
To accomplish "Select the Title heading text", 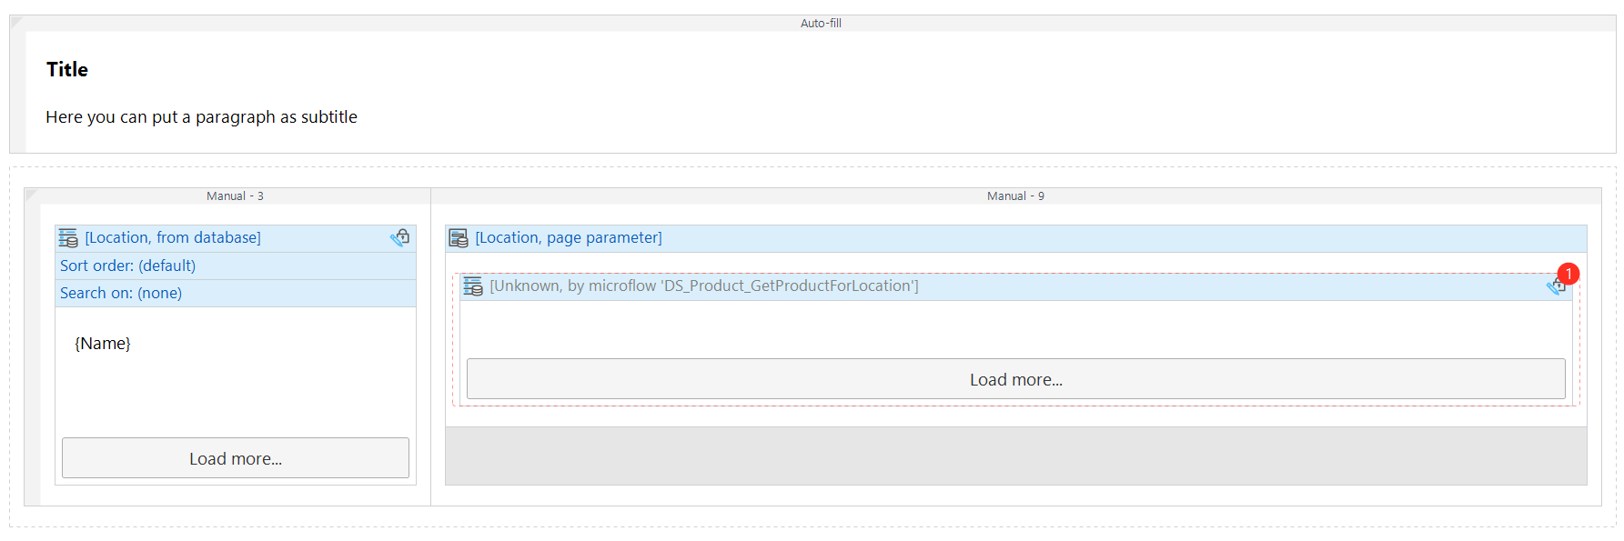I will click(67, 70).
